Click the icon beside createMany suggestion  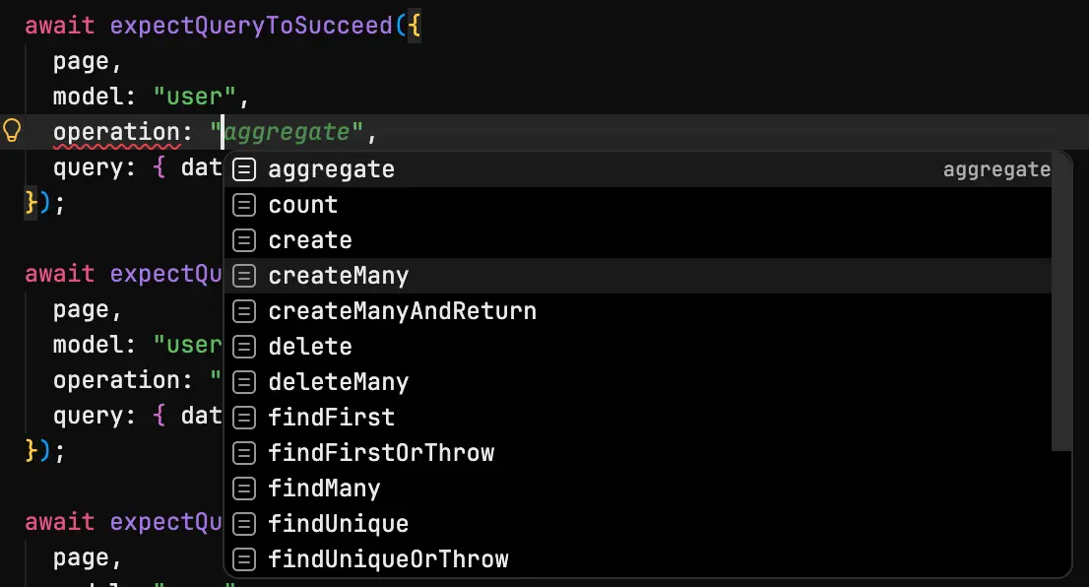tap(243, 276)
